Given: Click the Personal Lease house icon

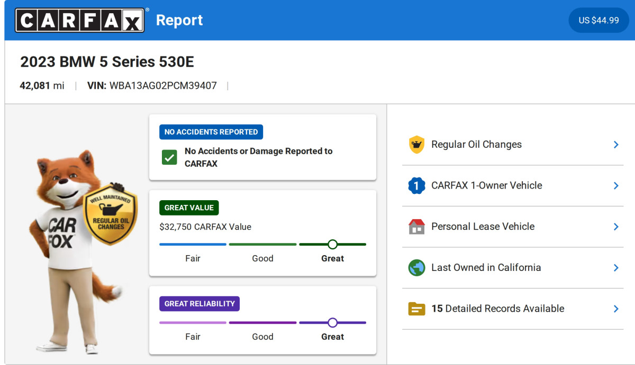Looking at the screenshot, I should tap(417, 227).
